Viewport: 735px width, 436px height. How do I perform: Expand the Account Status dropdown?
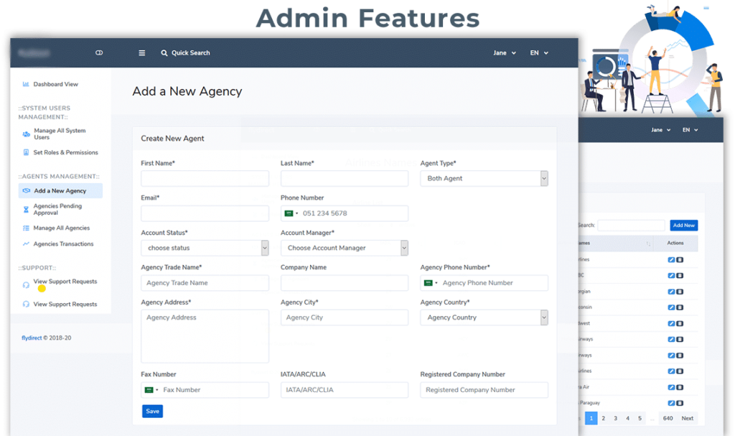tap(205, 248)
